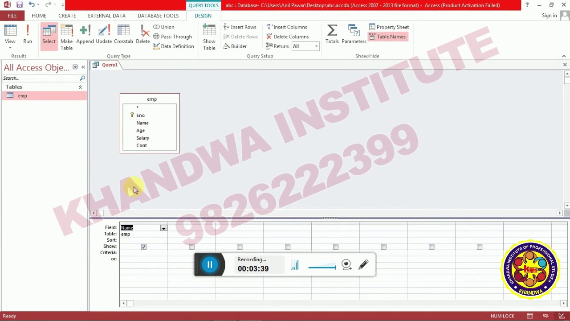Check the Show box in eighth grid column
This screenshot has width=570, height=321.
tap(480, 247)
